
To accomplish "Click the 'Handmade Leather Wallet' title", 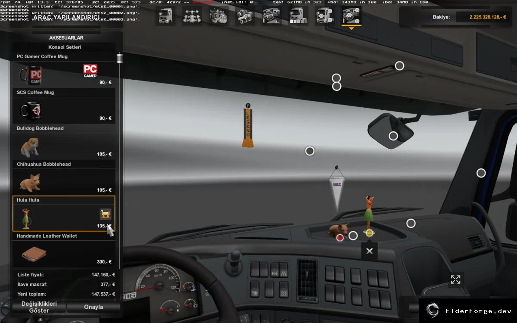I will coord(47,236).
